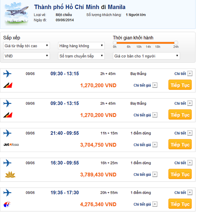
Task: Click the Vietnam Airlines lotus logo
Action: [x=10, y=174]
